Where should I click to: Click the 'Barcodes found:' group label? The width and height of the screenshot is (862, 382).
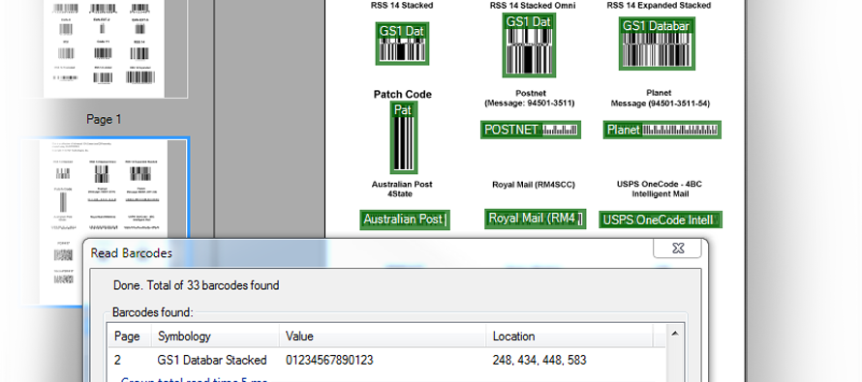click(153, 312)
